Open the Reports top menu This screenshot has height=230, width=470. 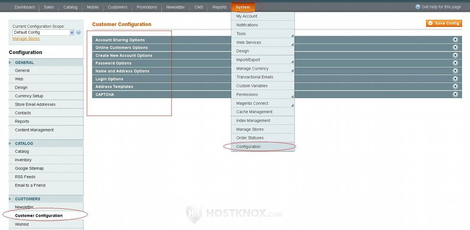pos(220,7)
